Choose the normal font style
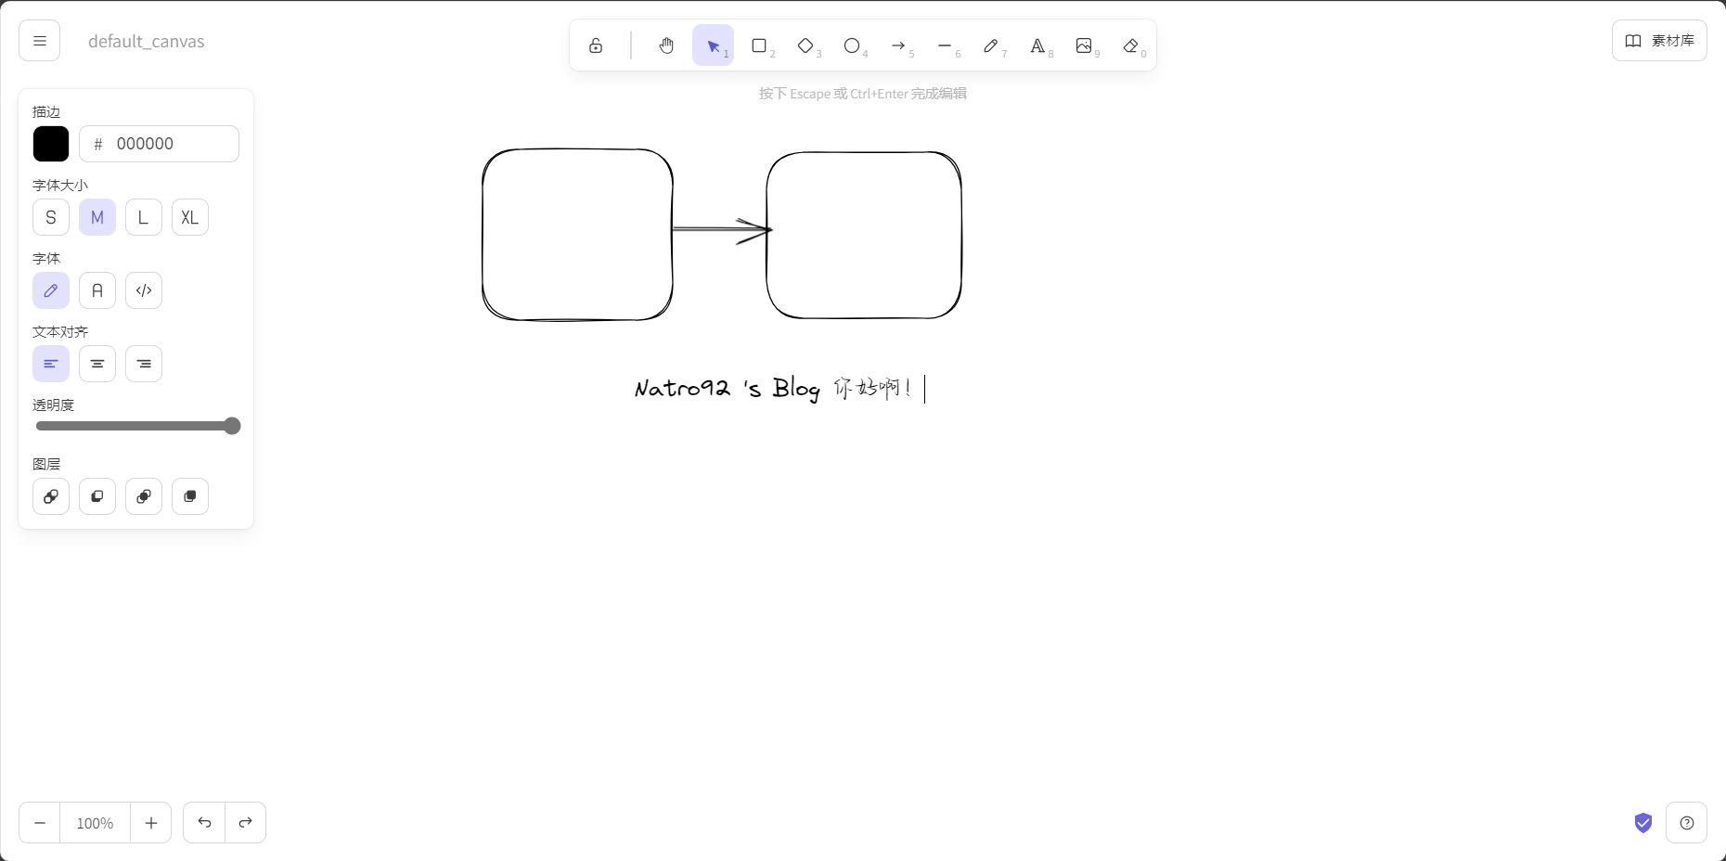 pos(97,290)
